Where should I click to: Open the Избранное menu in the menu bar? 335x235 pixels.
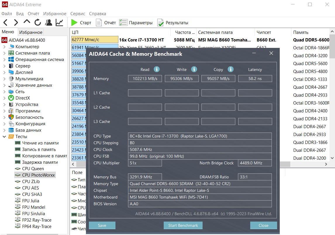[x=55, y=14]
